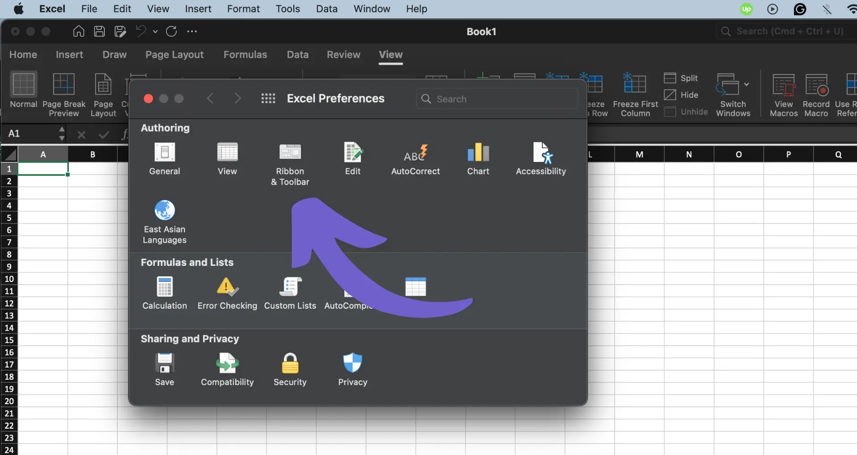The width and height of the screenshot is (857, 455).
Task: Click Freeze First Column button
Action: pos(635,95)
